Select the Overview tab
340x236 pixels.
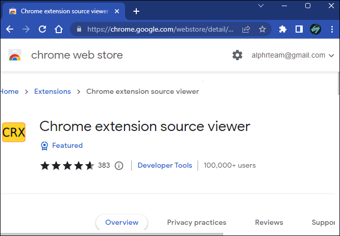pos(122,222)
